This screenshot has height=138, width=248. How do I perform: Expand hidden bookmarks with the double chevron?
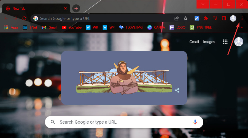[x=242, y=27]
